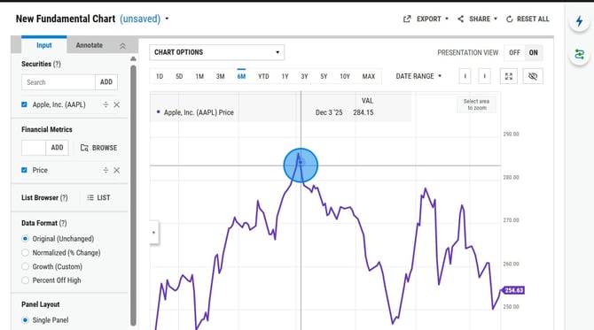Open the green settings sliders icon
This screenshot has width=594, height=330.
[x=579, y=55]
